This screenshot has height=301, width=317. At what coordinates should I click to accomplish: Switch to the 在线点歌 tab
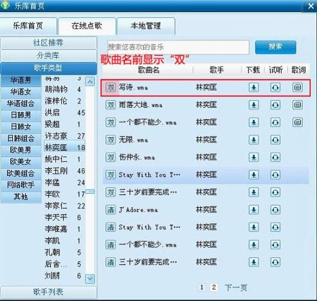coord(87,26)
